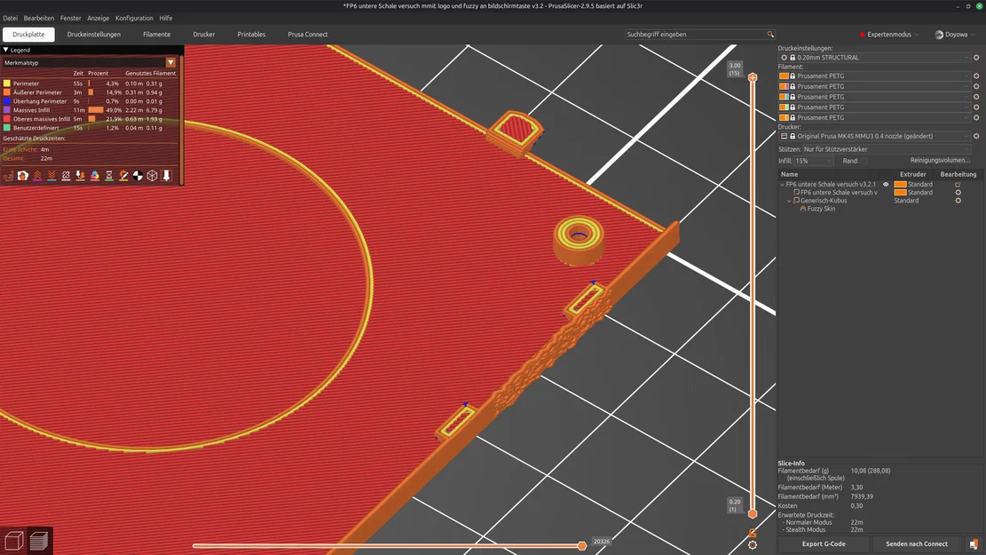Click the plus marker atop the layer slider
Image resolution: width=986 pixels, height=555 pixels.
click(x=753, y=77)
